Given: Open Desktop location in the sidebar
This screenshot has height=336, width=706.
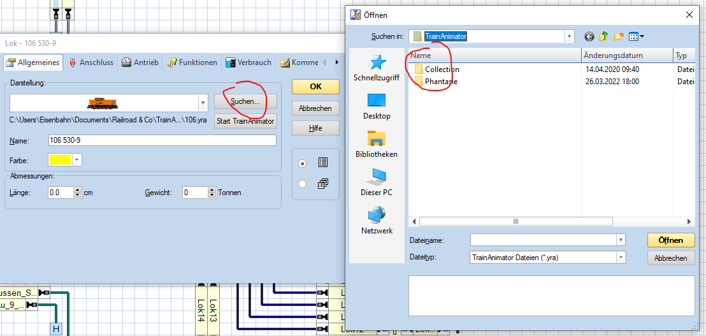Looking at the screenshot, I should pos(377,101).
